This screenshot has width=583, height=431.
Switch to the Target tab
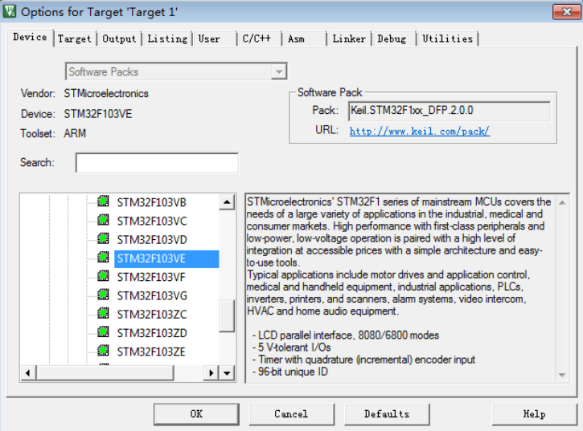click(74, 39)
